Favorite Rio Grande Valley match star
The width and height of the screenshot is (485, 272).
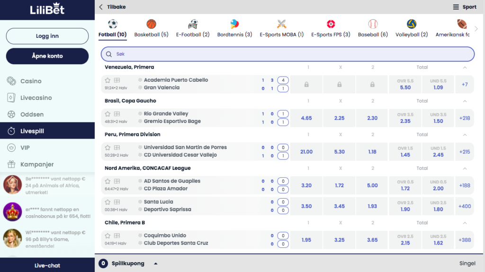click(x=108, y=114)
